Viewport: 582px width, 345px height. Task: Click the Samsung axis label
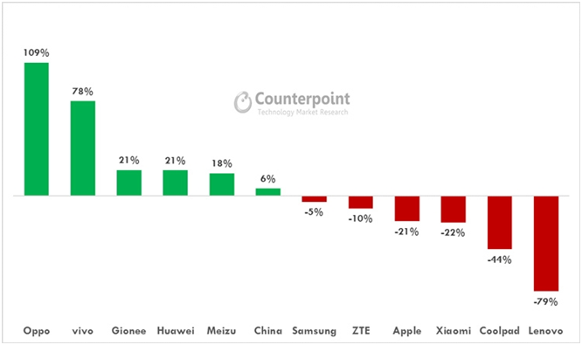coord(314,331)
